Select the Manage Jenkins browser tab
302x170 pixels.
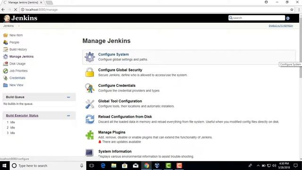23,2
